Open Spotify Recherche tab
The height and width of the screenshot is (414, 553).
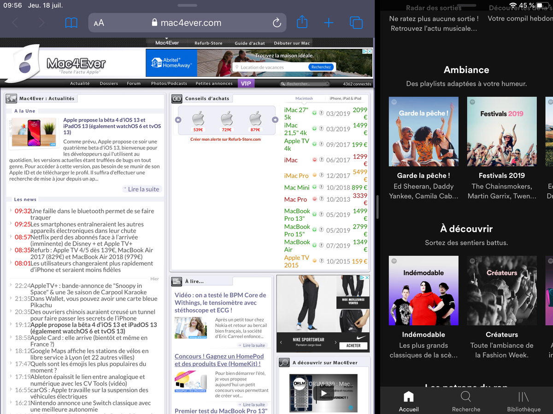click(466, 402)
